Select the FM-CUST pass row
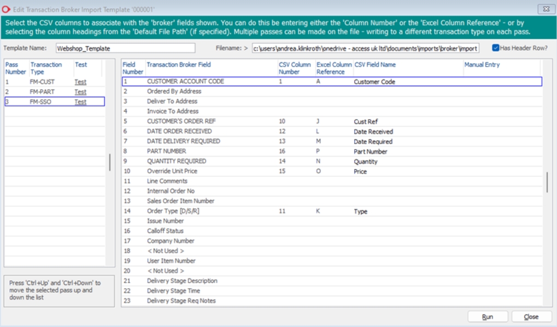 click(x=55, y=82)
